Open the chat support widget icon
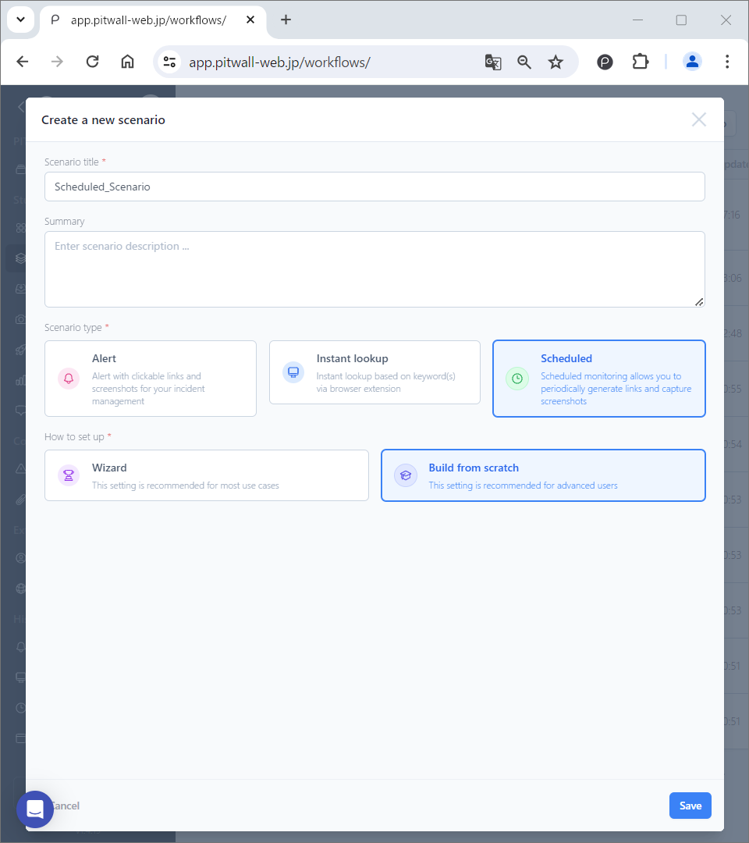 [35, 809]
